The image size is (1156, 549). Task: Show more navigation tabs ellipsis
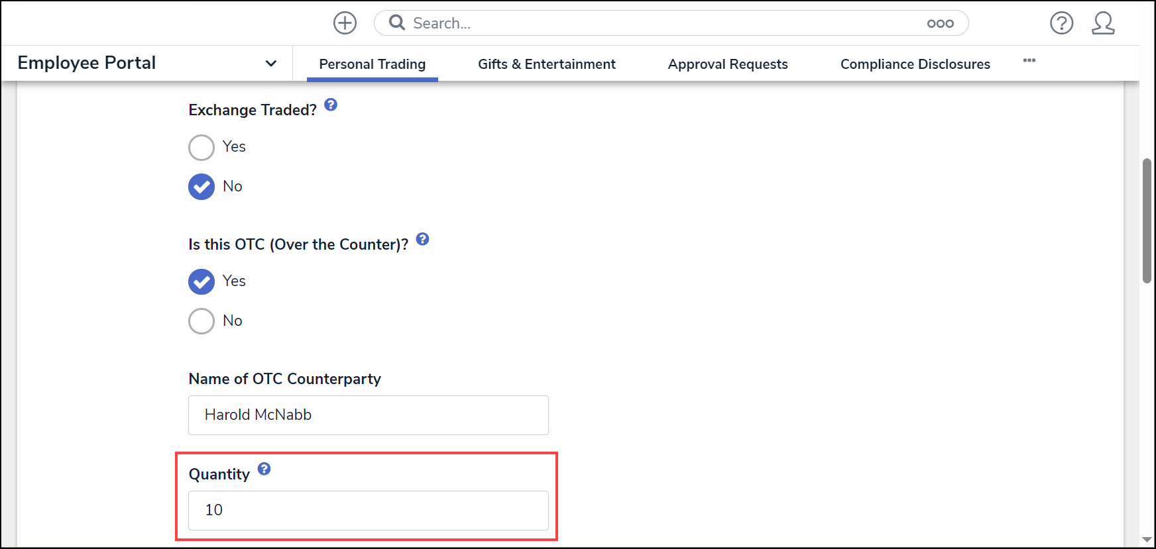pos(1029,60)
